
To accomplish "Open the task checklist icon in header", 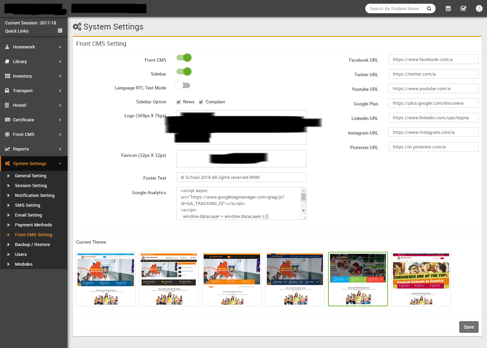I will pyautogui.click(x=463, y=8).
